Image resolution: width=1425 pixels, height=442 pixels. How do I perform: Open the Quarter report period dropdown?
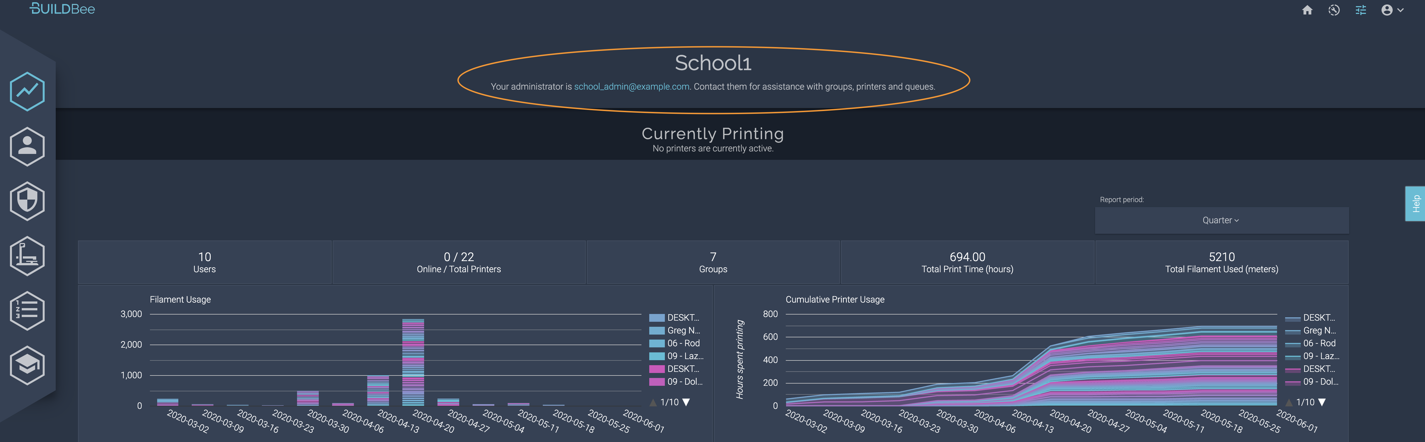point(1221,220)
